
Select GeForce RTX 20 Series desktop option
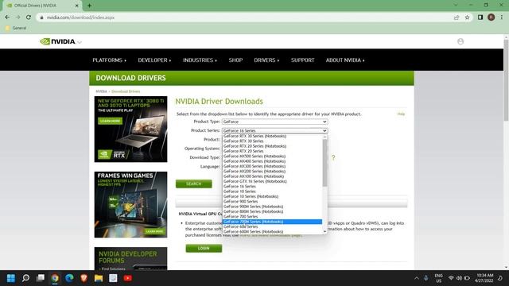272,151
